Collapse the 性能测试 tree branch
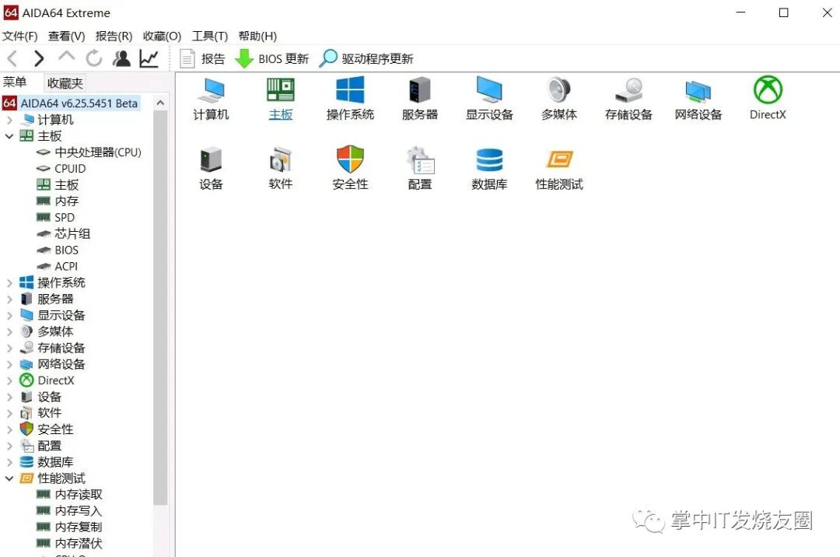Screen dimensions: 840x557 (x=9, y=478)
